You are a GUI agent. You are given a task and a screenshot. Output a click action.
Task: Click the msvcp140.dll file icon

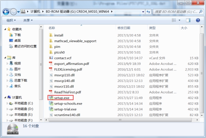(51, 80)
